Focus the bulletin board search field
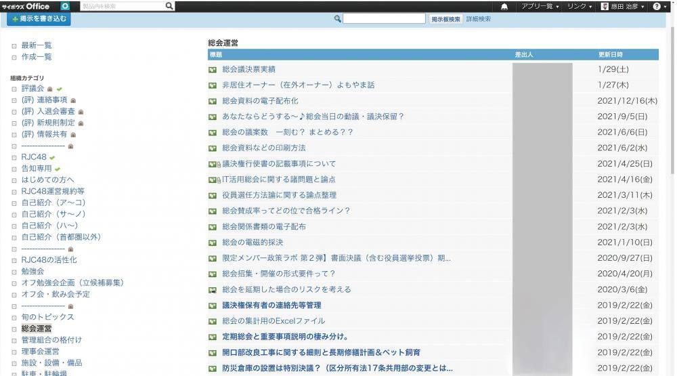The height and width of the screenshot is (376, 677). coord(384,18)
